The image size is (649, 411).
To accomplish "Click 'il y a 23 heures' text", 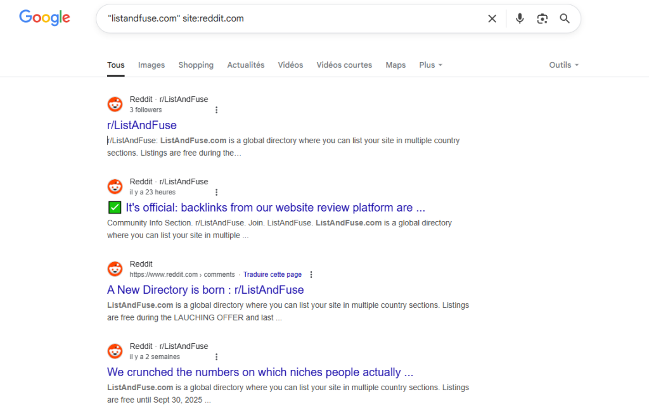I will [x=152, y=193].
